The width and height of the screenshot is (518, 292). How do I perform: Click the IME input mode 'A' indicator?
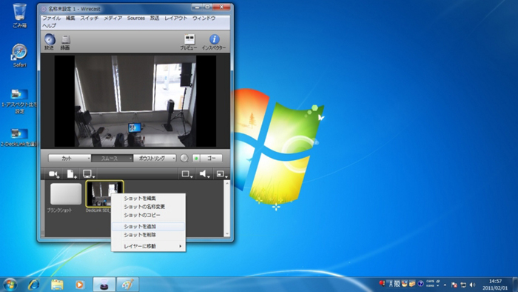click(391, 283)
